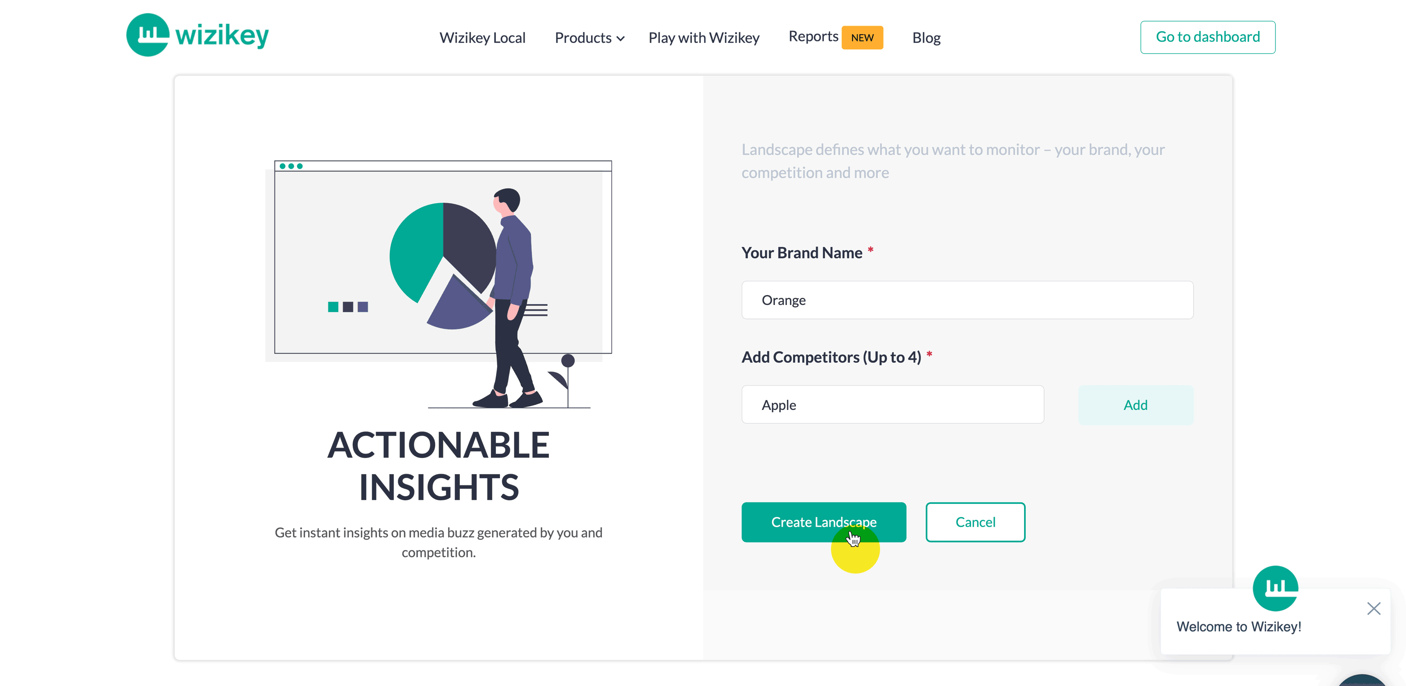Click the Wizikey logo in header
The width and height of the screenshot is (1406, 686).
[197, 35]
